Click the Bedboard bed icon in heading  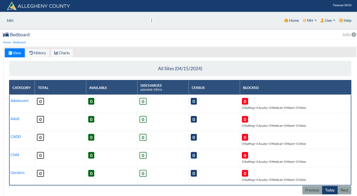pos(6,35)
